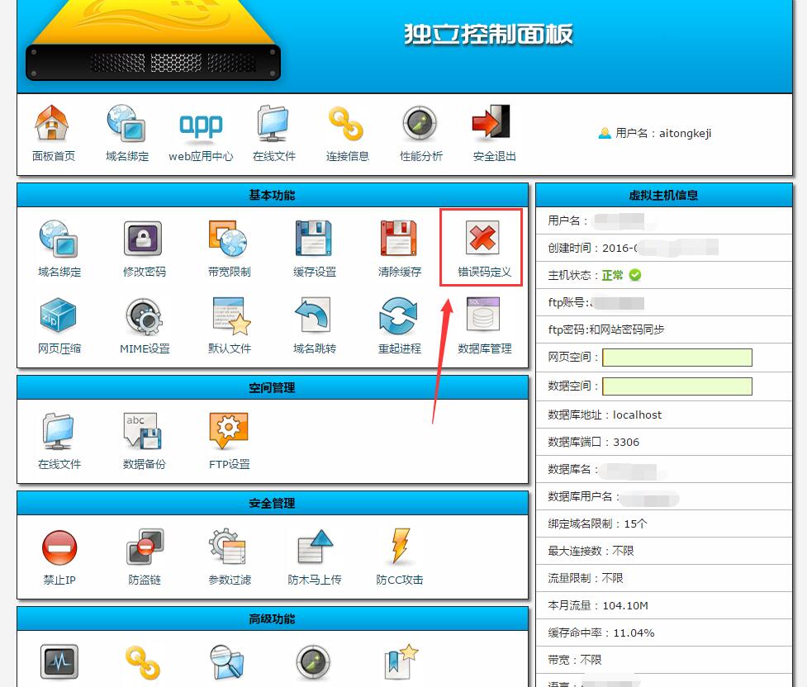The width and height of the screenshot is (807, 687).
Task: Open the 错误码定义 error code icon
Action: 483,239
